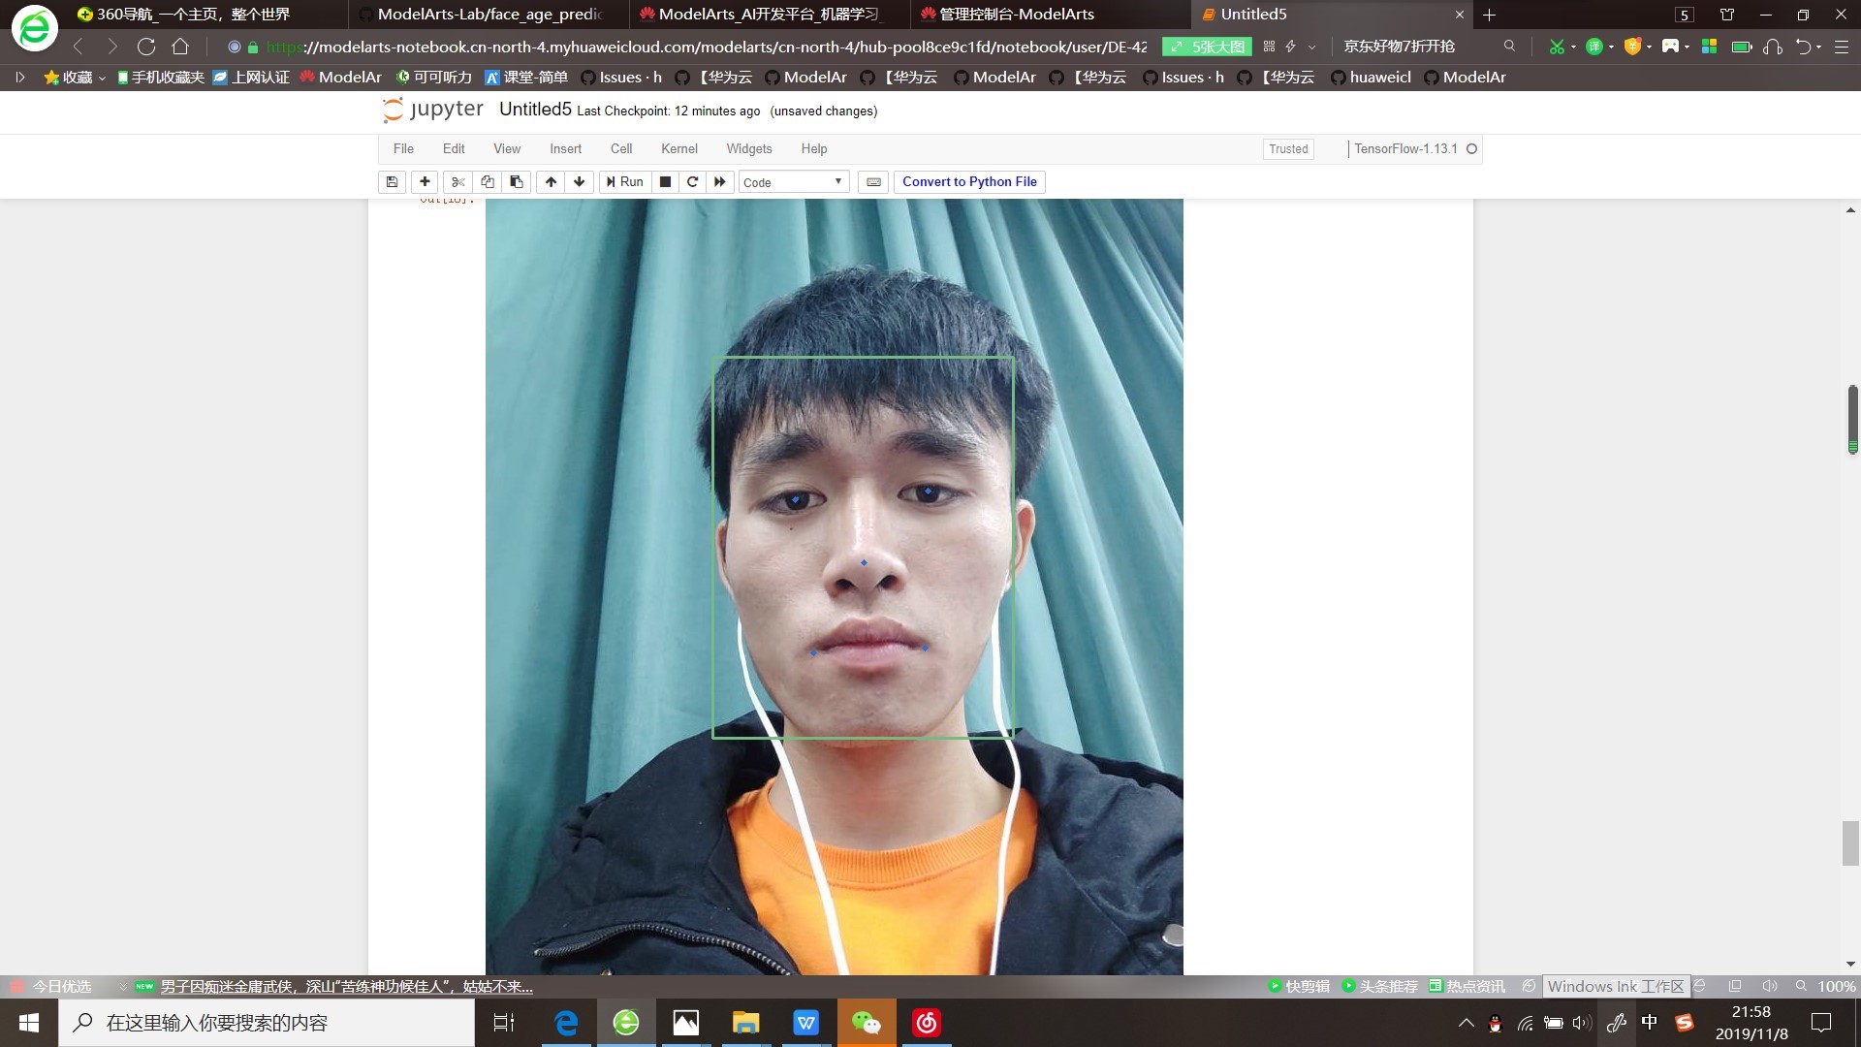This screenshot has height=1047, width=1861.
Task: Open the cell type Code dropdown
Action: [793, 182]
